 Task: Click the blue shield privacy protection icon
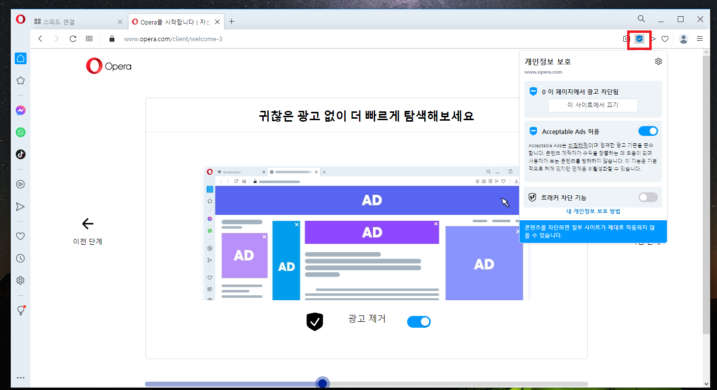pyautogui.click(x=639, y=39)
